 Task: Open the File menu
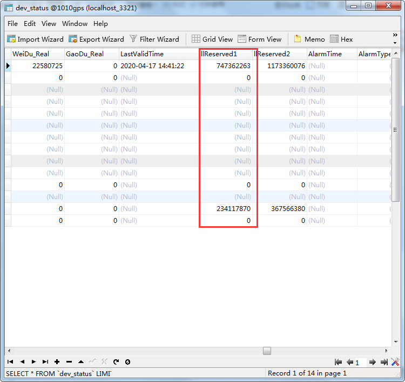[12, 24]
